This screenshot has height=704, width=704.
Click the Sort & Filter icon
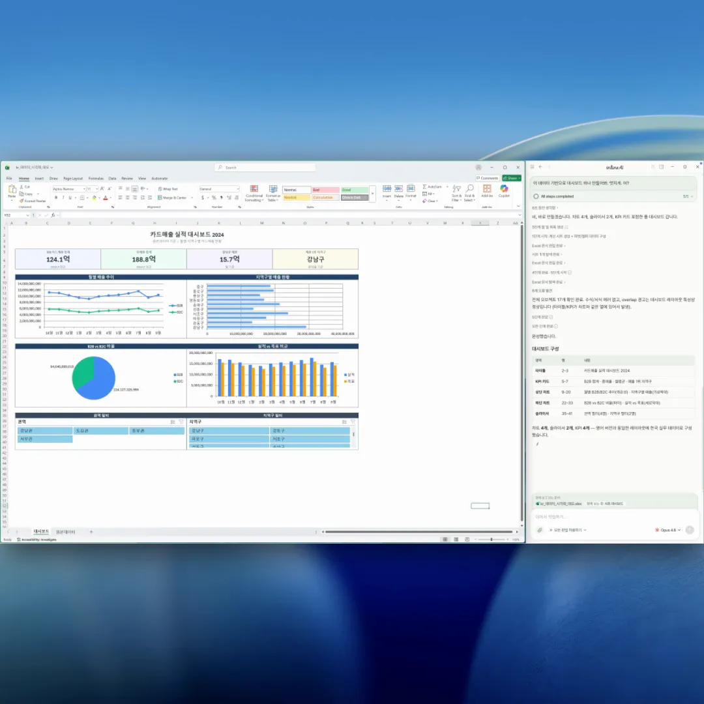coord(456,192)
